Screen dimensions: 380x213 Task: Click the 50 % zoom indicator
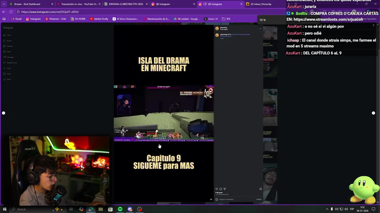coord(262,20)
